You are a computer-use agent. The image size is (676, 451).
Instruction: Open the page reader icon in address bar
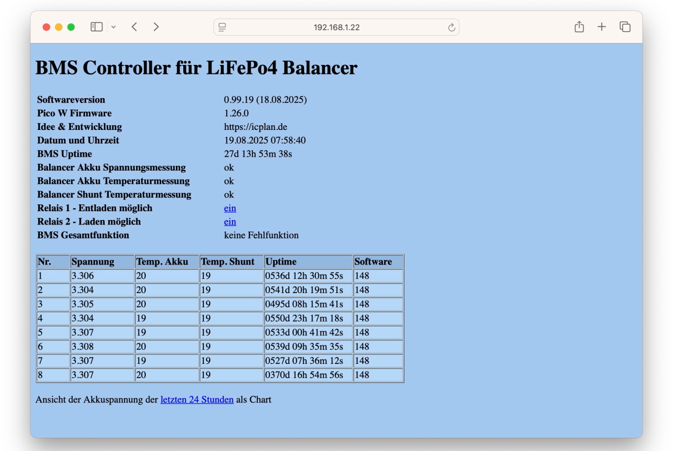(x=222, y=27)
